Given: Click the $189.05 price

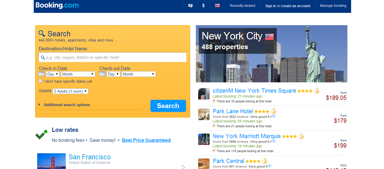Looking at the screenshot, I should tap(336, 98).
